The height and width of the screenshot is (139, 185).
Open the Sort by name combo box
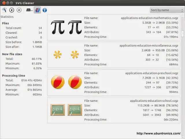(x=166, y=10)
